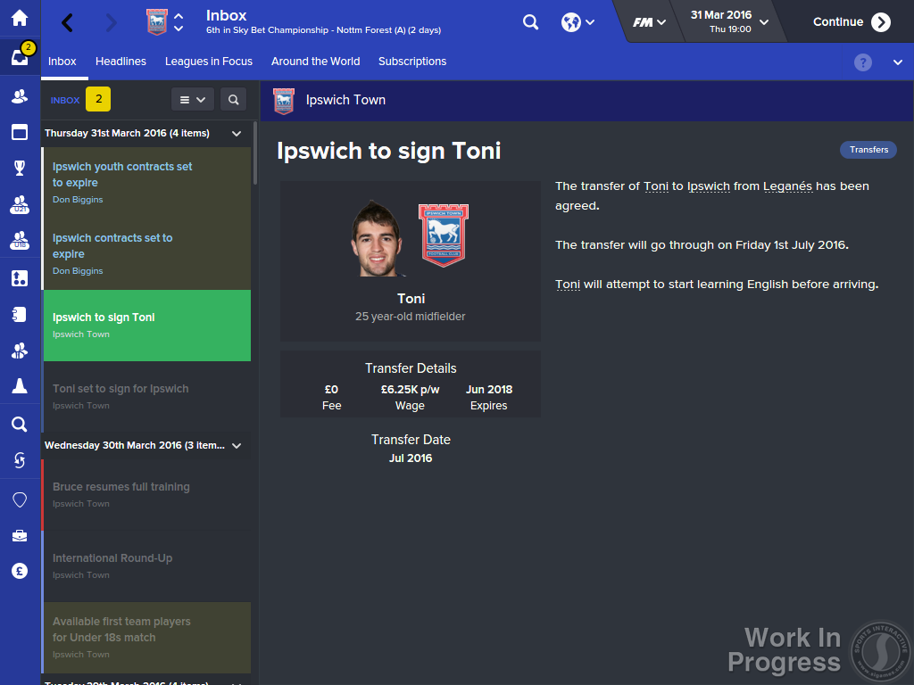The height and width of the screenshot is (685, 914).
Task: Go back with the left arrow
Action: tap(68, 22)
